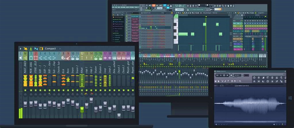This screenshot has width=294, height=128.
Task: Click the Edison audio waveform display
Action: [x=250, y=103]
